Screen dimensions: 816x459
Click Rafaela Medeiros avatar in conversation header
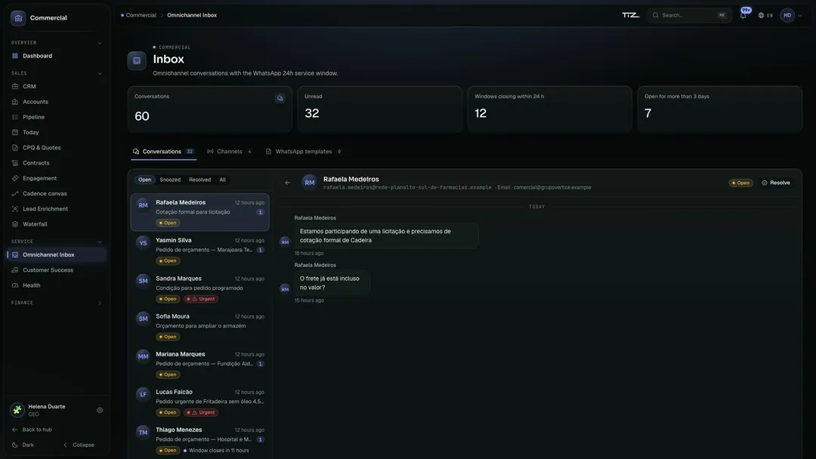310,183
